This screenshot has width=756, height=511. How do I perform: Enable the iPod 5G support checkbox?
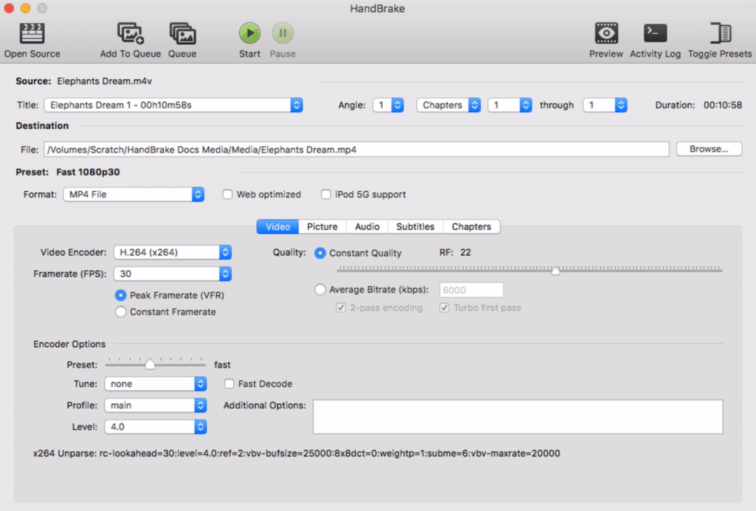click(326, 195)
